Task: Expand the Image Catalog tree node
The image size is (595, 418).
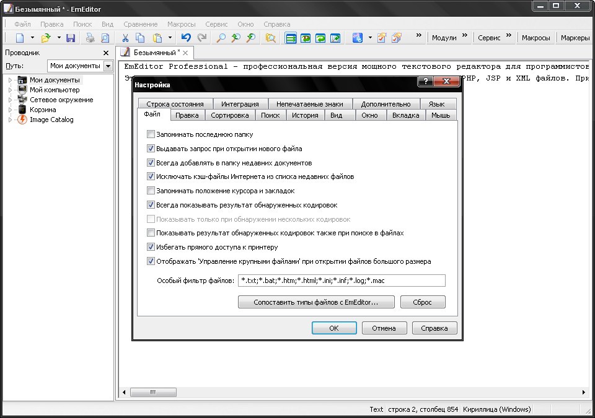Action: (x=11, y=120)
